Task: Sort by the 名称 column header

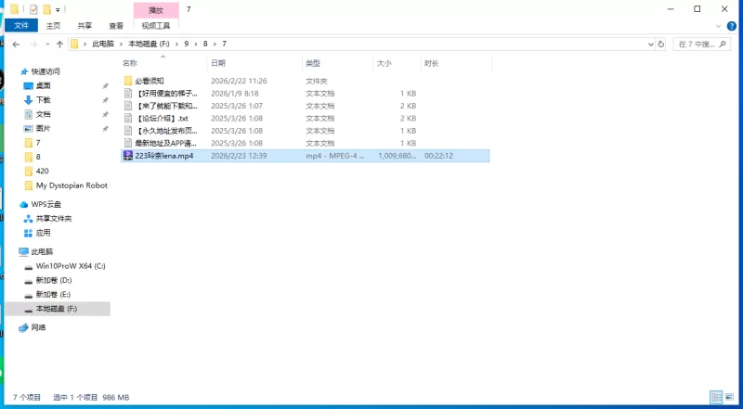Action: (x=163, y=63)
